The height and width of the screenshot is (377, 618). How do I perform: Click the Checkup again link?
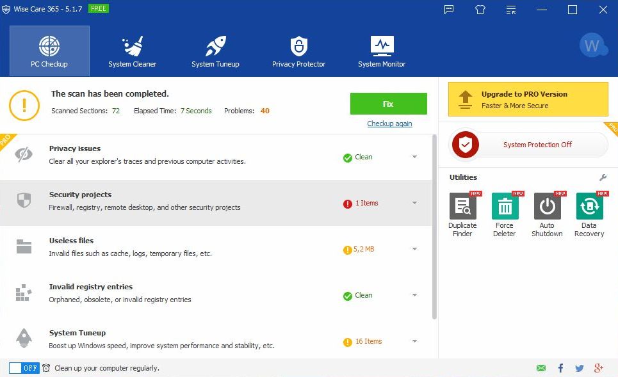pyautogui.click(x=389, y=124)
